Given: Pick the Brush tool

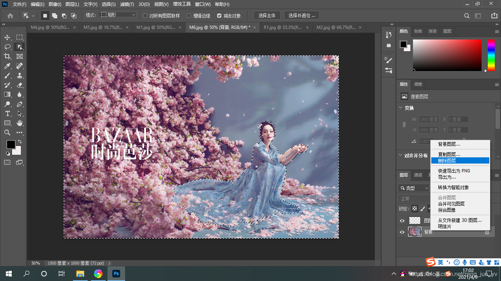Looking at the screenshot, I should coord(7,75).
